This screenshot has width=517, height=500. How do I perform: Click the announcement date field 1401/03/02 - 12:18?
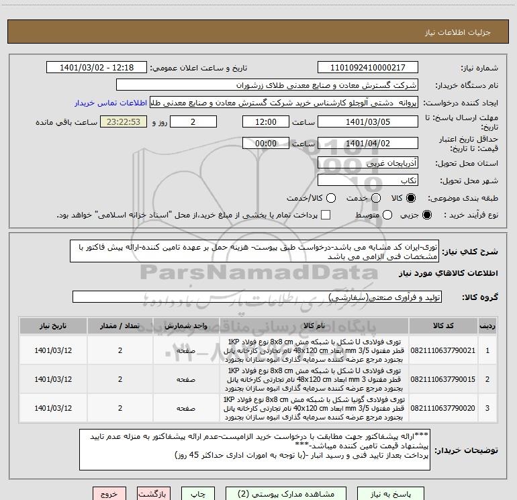97,68
